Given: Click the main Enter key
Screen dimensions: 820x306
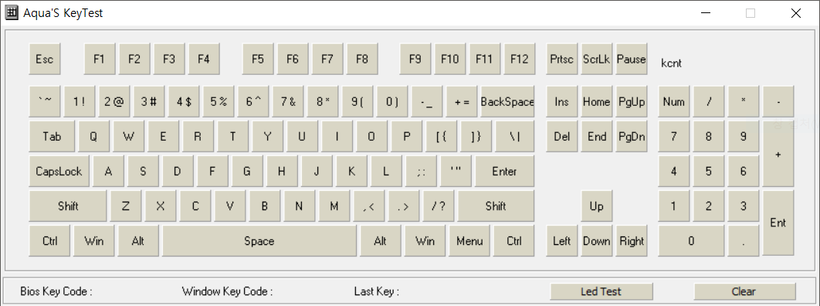Looking at the screenshot, I should click(505, 171).
